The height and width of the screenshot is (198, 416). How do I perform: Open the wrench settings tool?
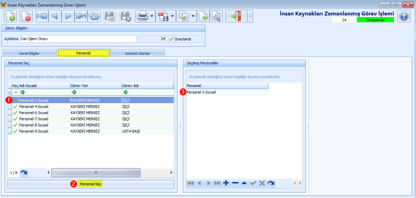[216, 16]
